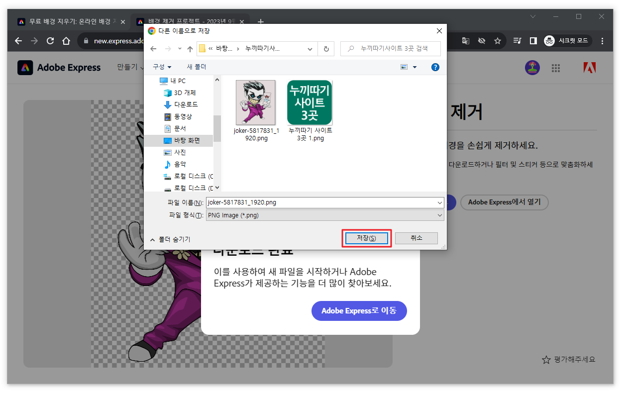
Task: Open the 만들기 menu in Adobe Express
Action: coord(130,67)
